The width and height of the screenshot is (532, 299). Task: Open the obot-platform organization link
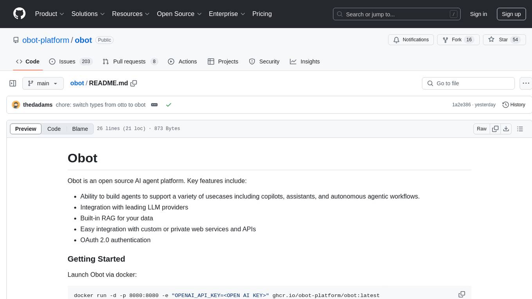[x=46, y=40]
